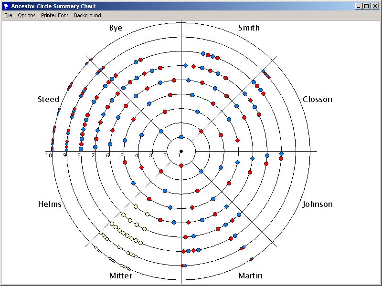Open the Options menu

pyautogui.click(x=27, y=15)
